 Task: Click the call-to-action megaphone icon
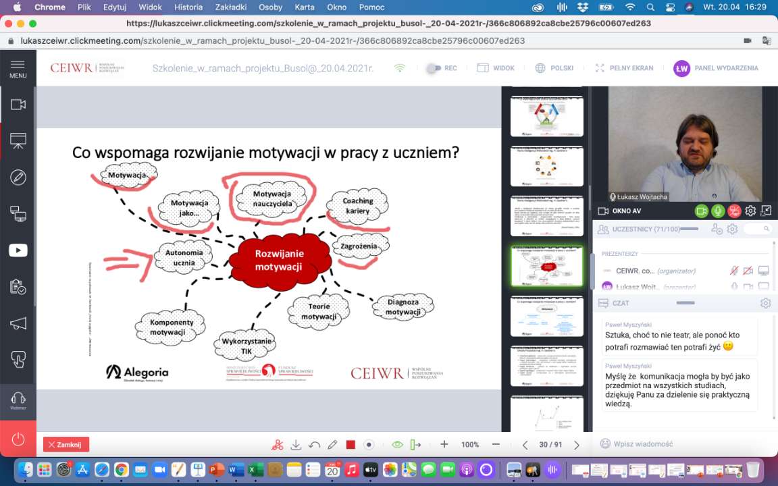[x=18, y=323]
